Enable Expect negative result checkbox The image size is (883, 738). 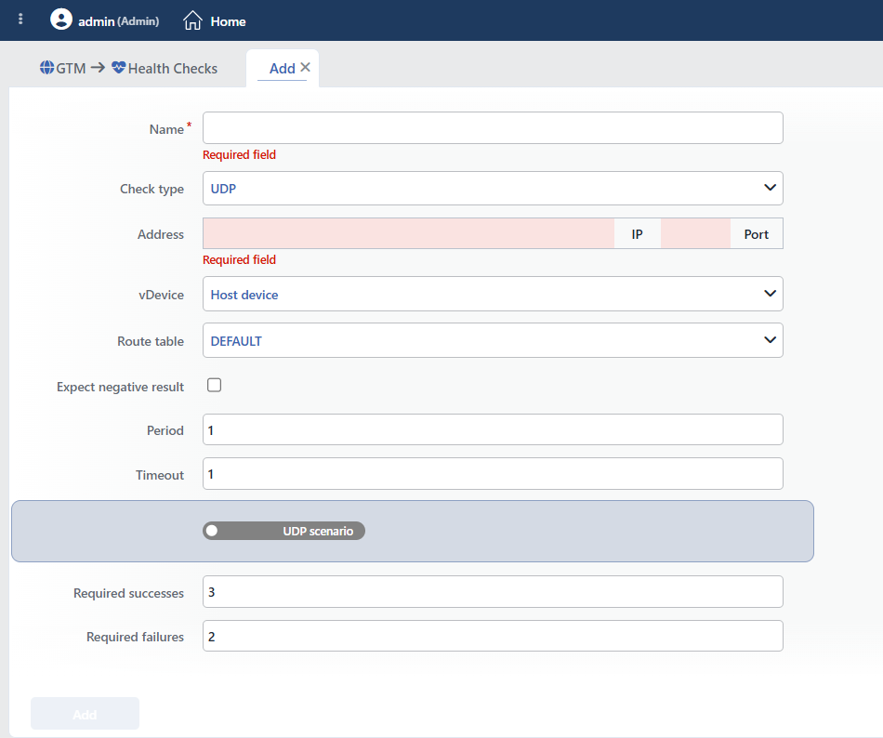click(214, 385)
